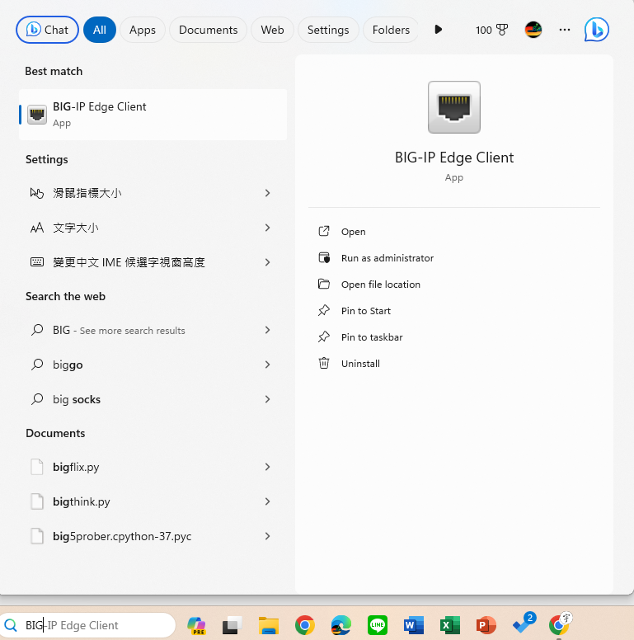Open second Chrome profile icon on taskbar
The width and height of the screenshot is (634, 640).
[560, 624]
